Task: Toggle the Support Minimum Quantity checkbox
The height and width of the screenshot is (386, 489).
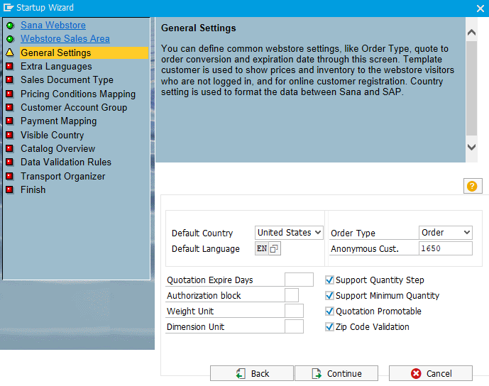Action: coord(329,296)
